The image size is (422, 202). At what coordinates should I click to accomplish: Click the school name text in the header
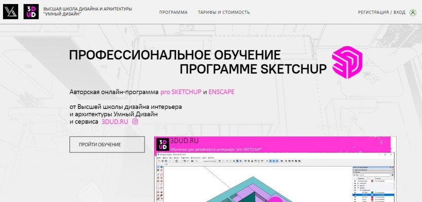coord(88,11)
